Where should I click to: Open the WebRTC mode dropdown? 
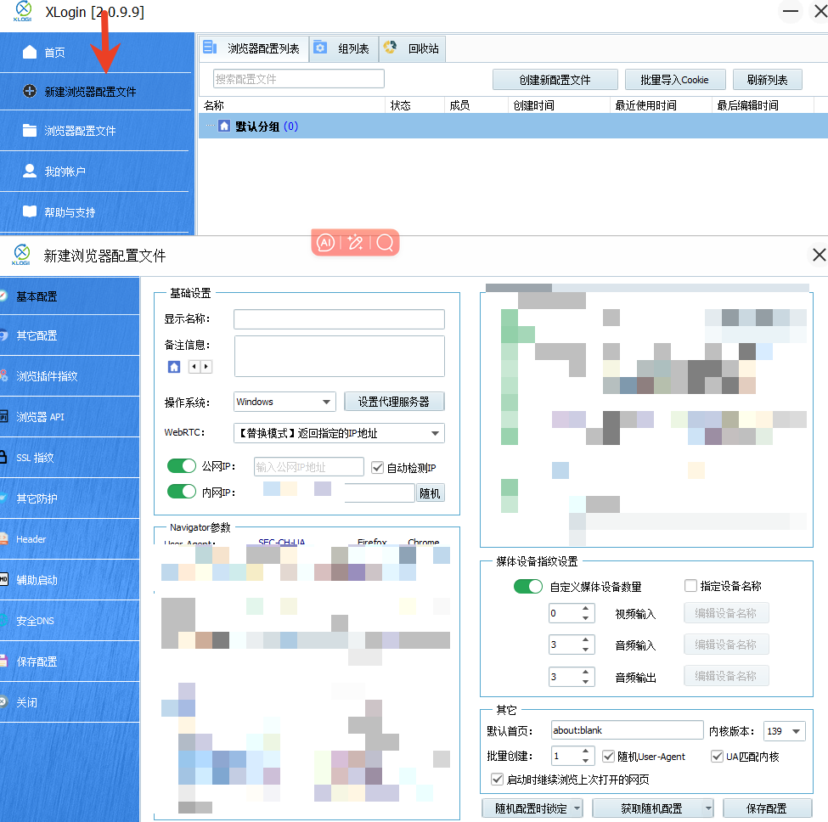point(339,433)
